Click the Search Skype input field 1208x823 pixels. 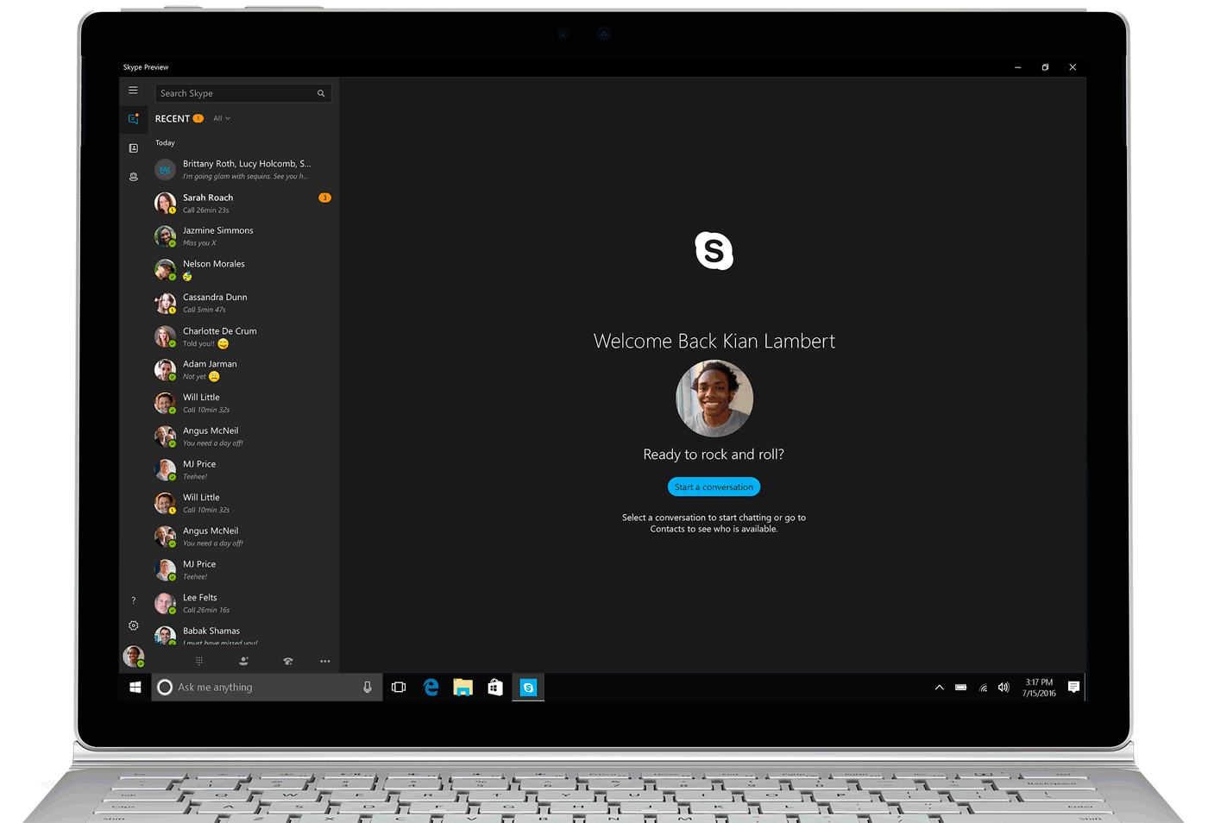[233, 93]
